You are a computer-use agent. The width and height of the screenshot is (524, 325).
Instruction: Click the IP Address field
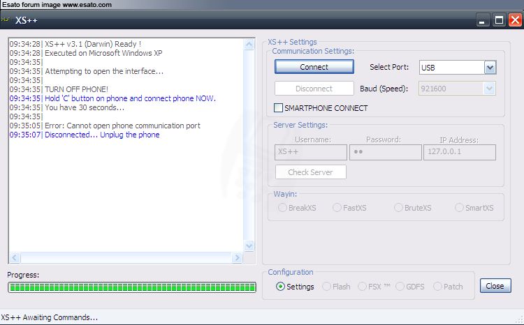(460, 152)
